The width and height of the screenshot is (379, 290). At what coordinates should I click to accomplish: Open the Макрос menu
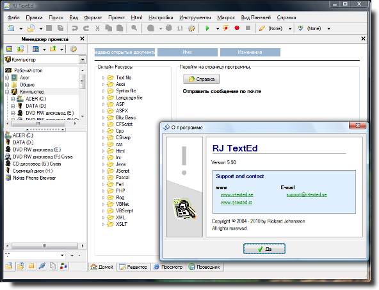point(226,17)
